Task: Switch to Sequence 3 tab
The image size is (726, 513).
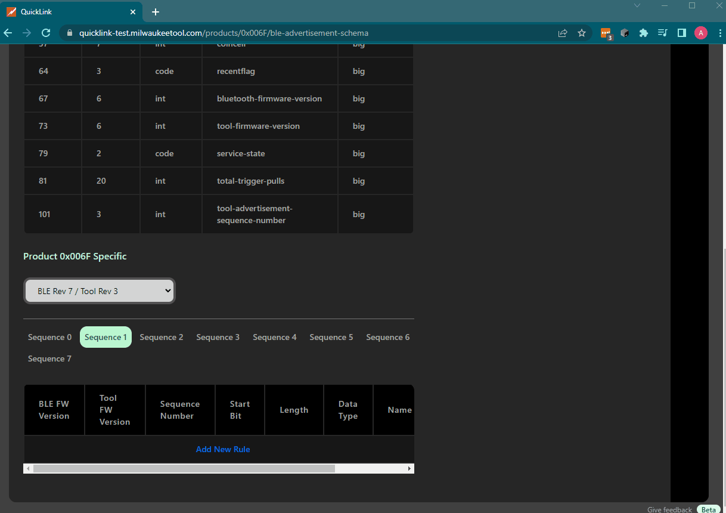Action: point(218,337)
